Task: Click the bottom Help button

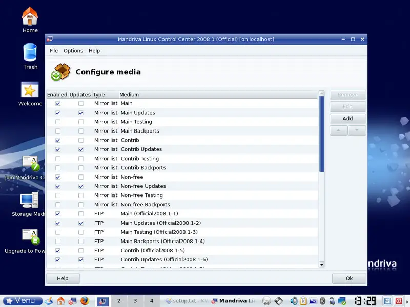Action: [63, 278]
